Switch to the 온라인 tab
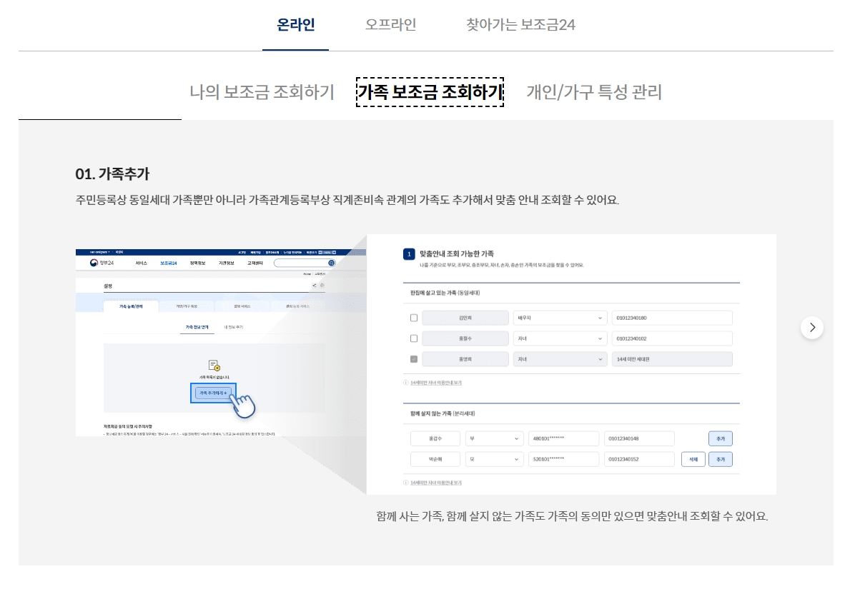This screenshot has width=860, height=614. [x=295, y=25]
